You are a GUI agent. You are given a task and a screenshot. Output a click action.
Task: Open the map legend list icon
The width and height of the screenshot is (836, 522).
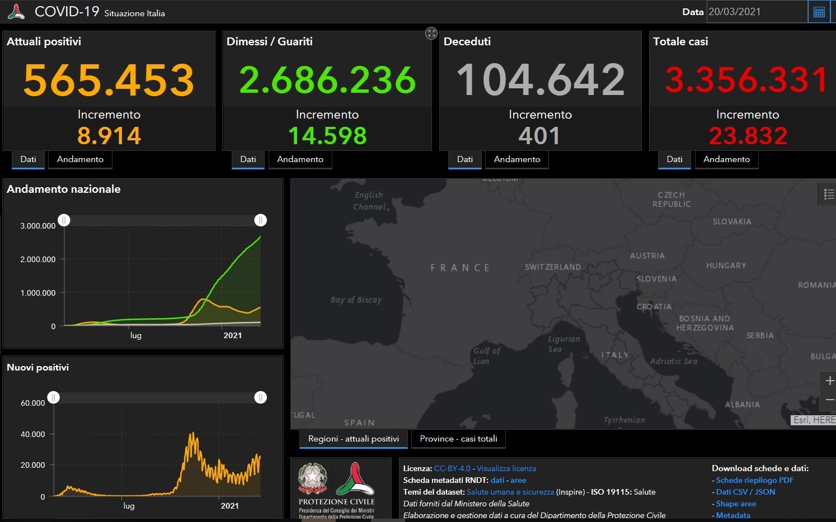click(x=829, y=194)
